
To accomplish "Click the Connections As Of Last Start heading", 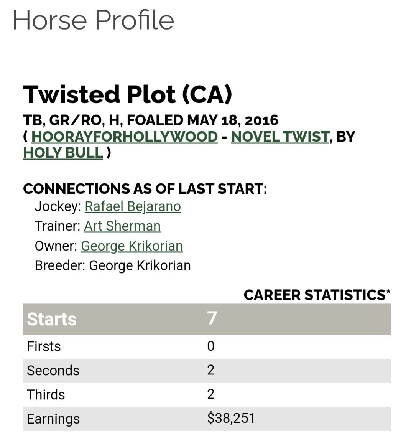I will coord(145,189).
